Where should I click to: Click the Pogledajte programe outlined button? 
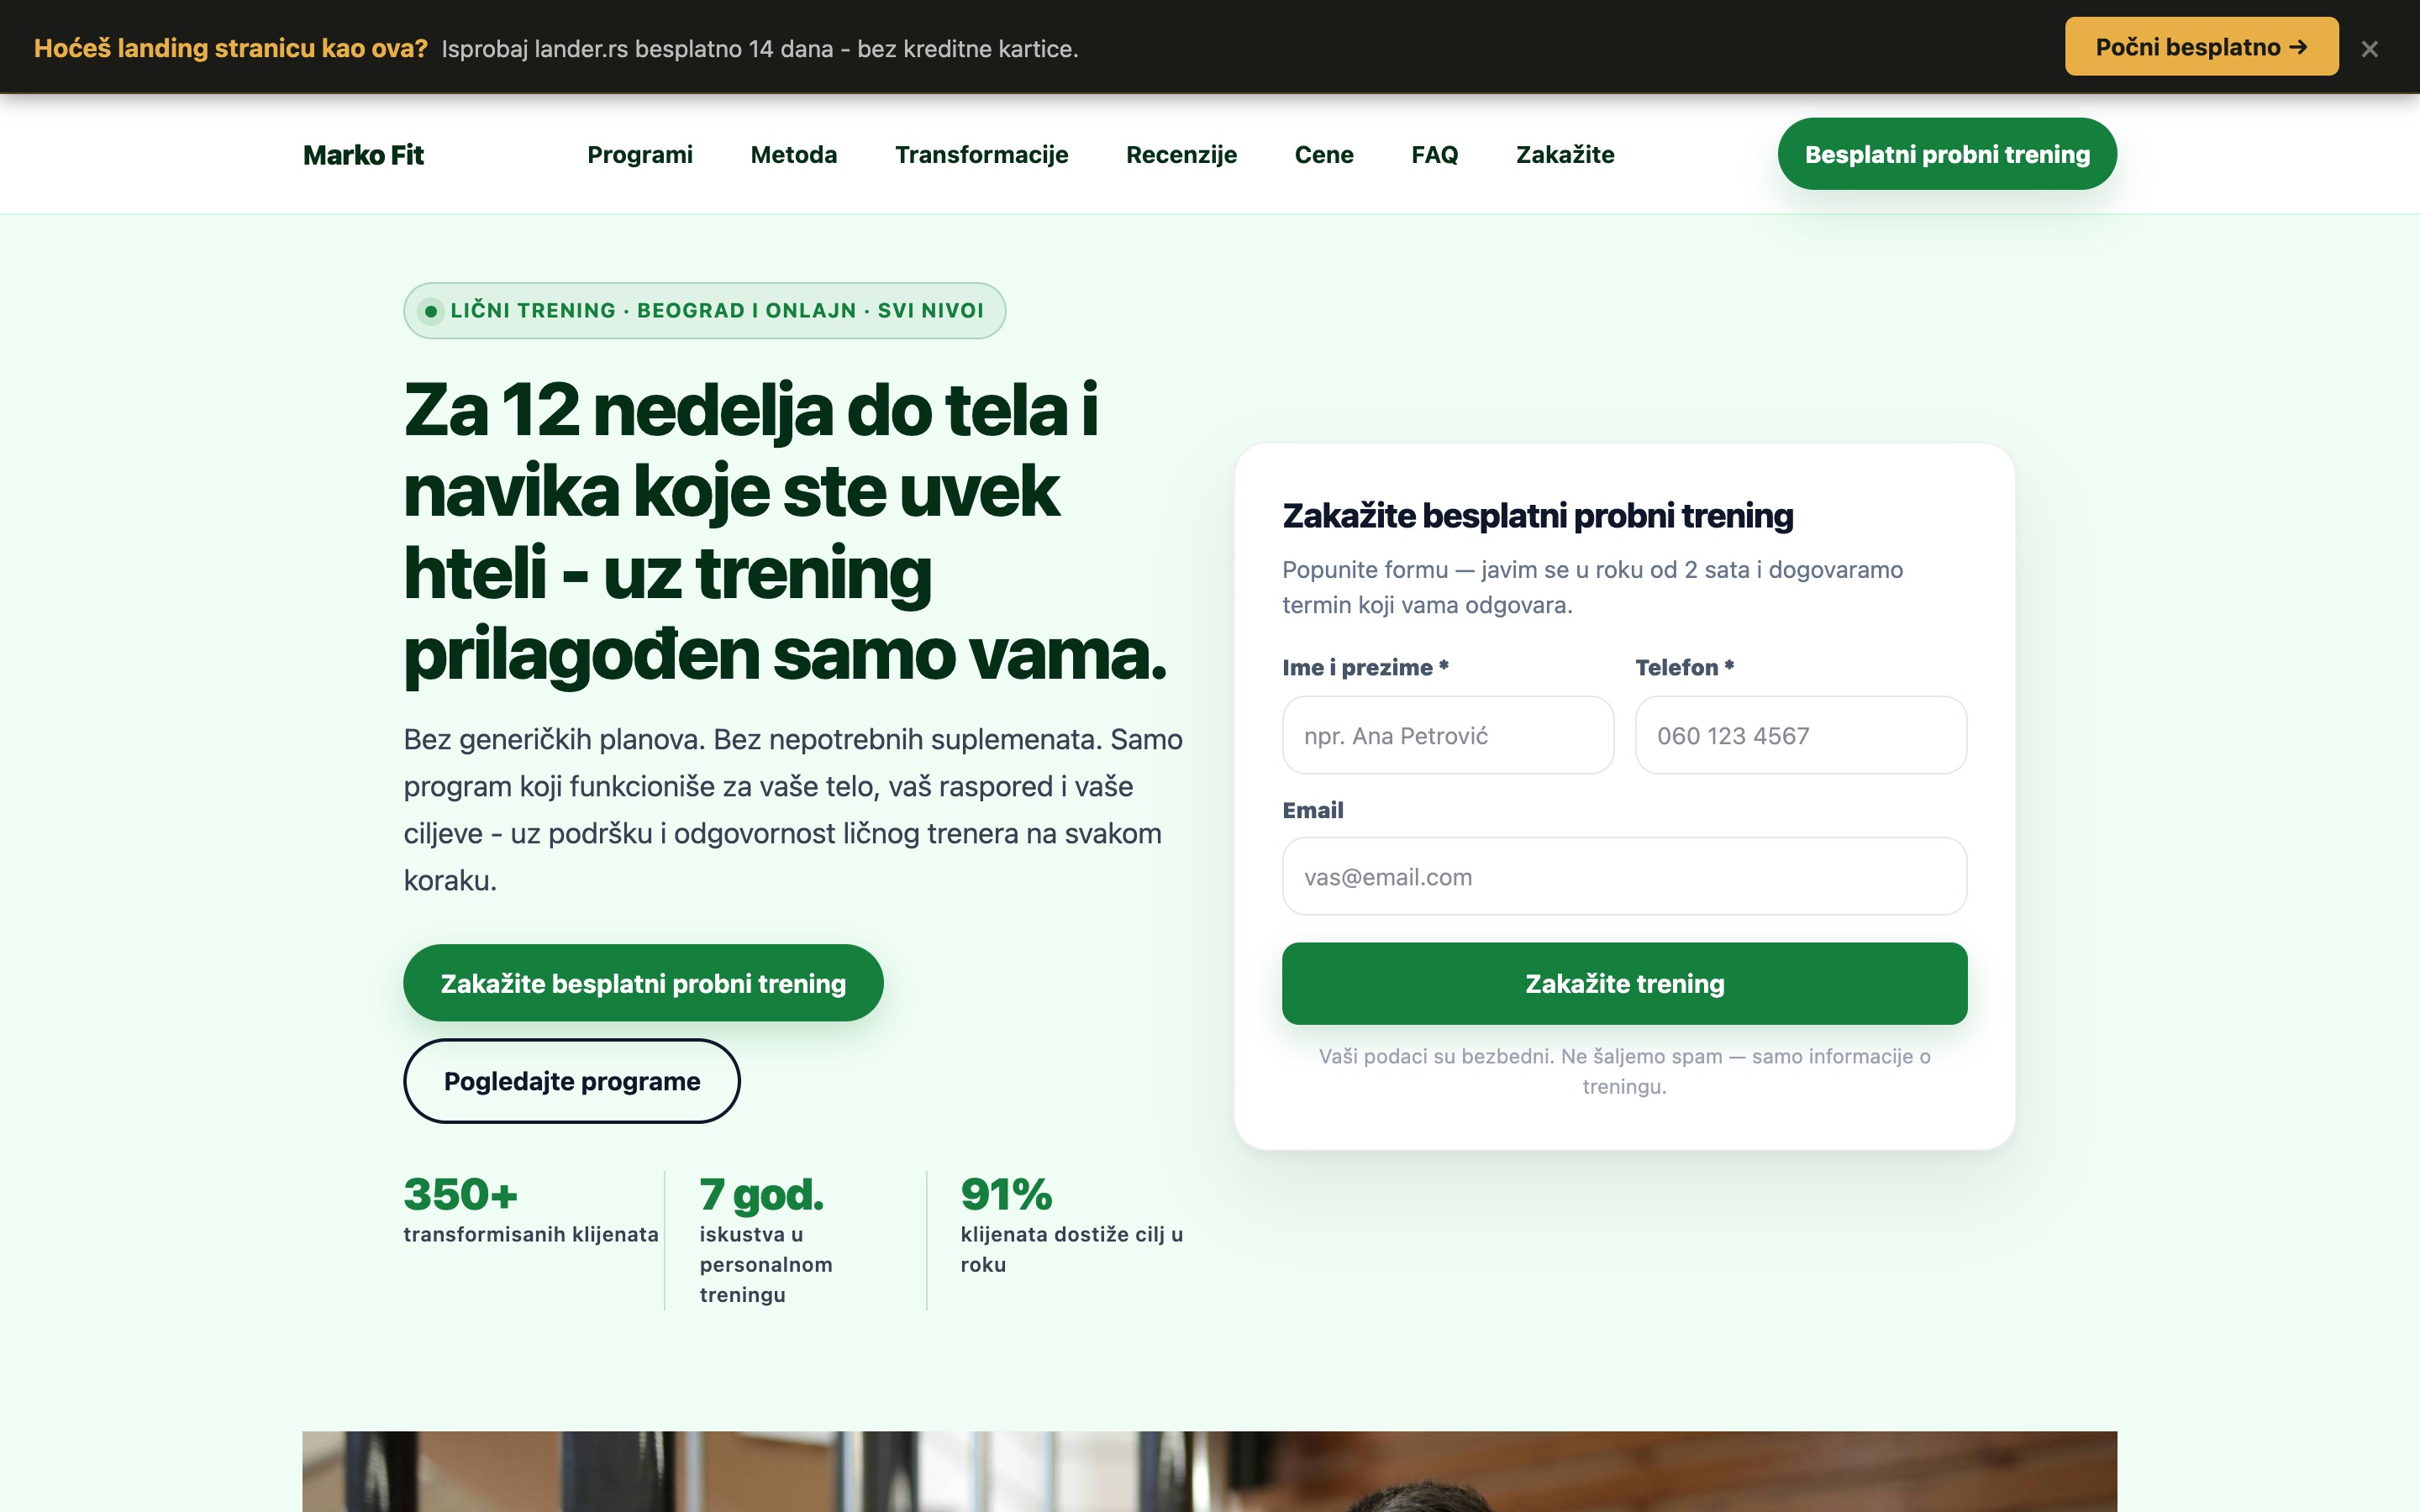tap(571, 1081)
